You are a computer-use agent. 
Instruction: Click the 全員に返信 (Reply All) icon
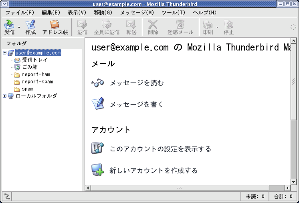point(107,27)
